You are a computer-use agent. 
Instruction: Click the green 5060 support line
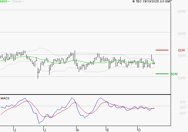point(162,73)
